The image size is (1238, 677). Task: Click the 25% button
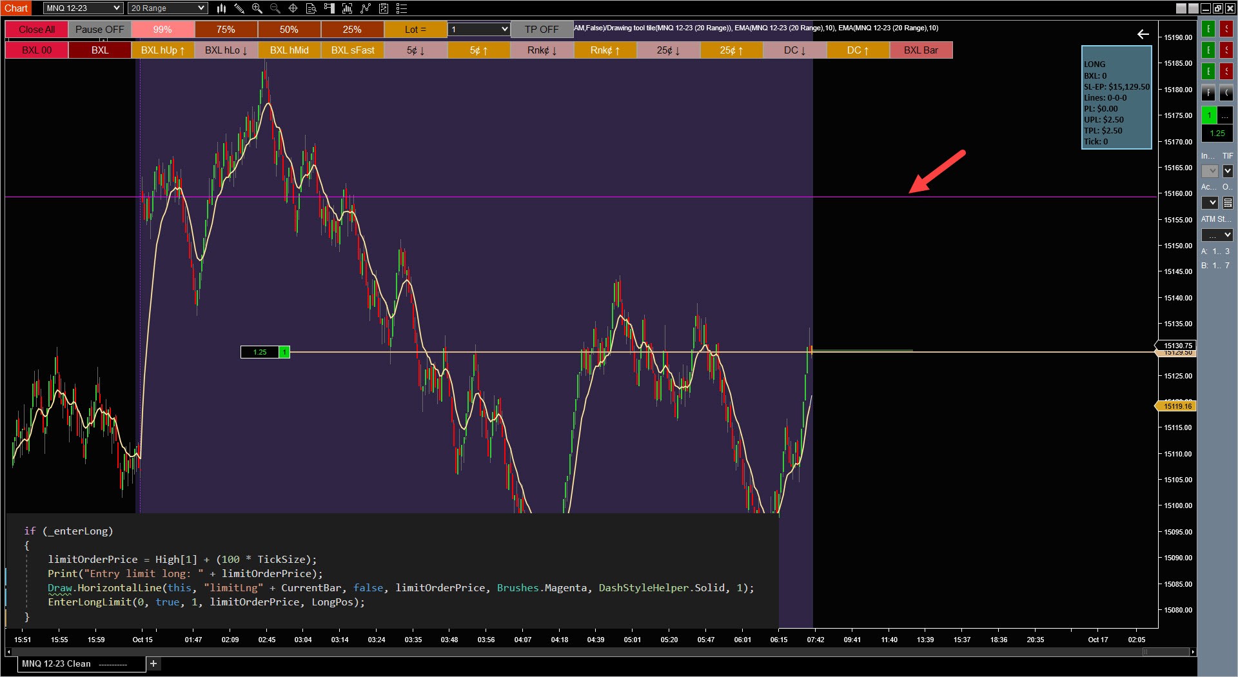point(352,30)
